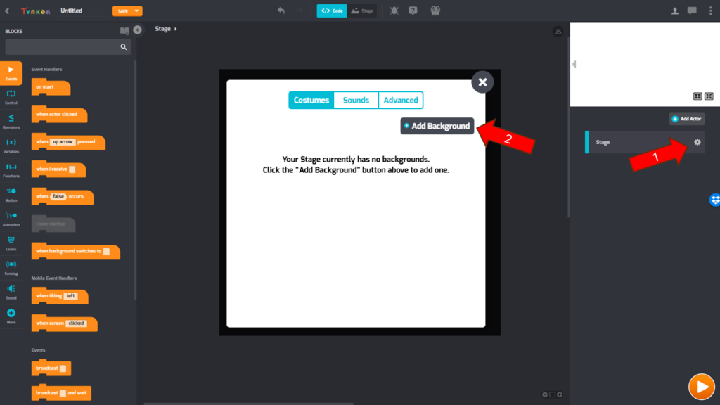Select the Sensing blocks category

click(11, 266)
